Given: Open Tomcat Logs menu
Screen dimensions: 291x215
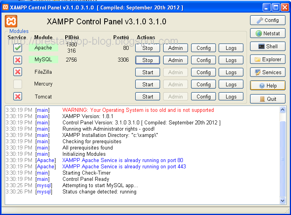Looking at the screenshot, I should 231,97.
